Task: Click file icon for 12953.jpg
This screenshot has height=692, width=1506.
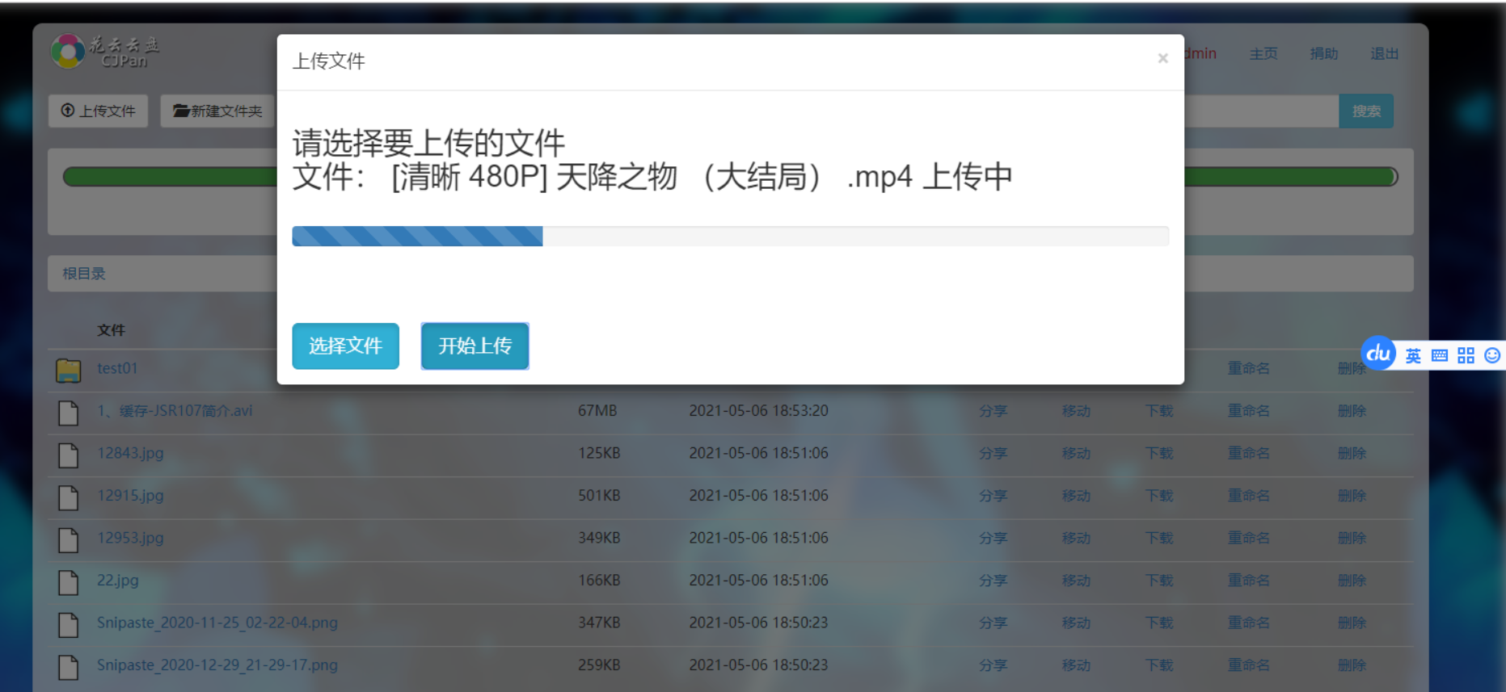Action: click(x=69, y=540)
